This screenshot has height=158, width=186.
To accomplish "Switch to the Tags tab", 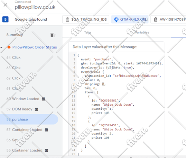I will pos(88,32).
